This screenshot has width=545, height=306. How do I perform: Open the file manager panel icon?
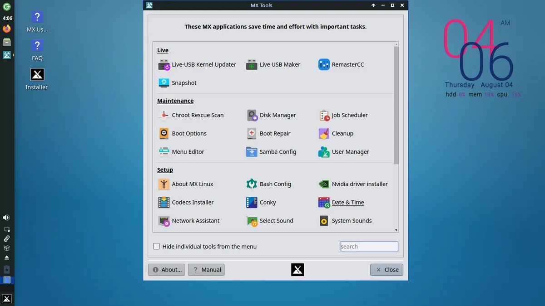[x=7, y=42]
